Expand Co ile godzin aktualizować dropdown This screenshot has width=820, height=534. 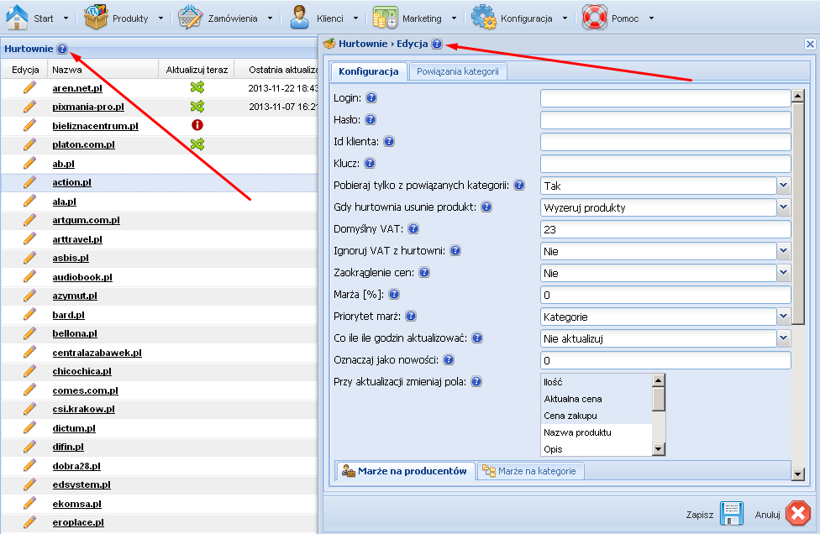(783, 338)
